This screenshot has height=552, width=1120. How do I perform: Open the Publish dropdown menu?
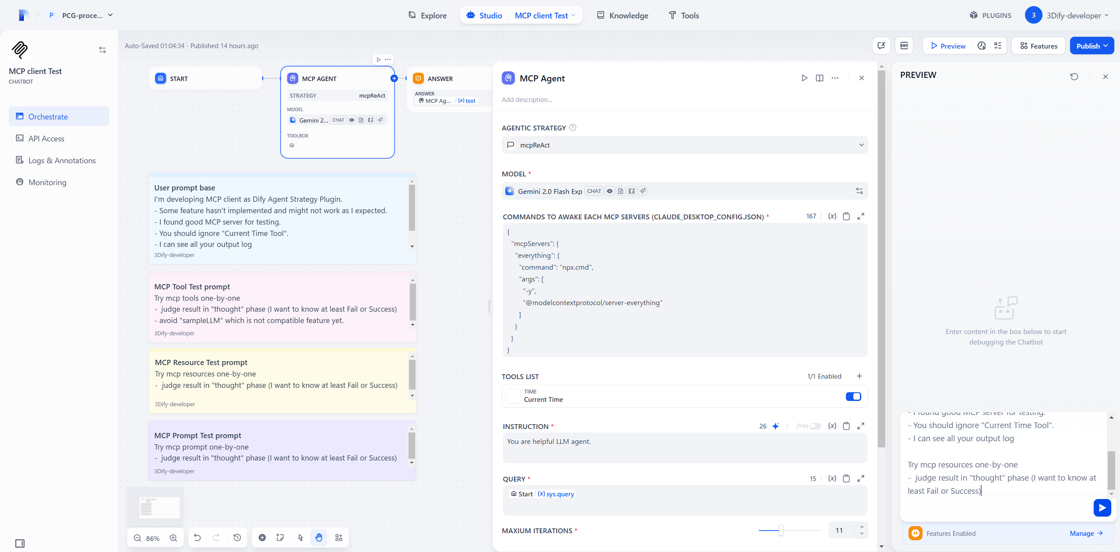click(1092, 46)
